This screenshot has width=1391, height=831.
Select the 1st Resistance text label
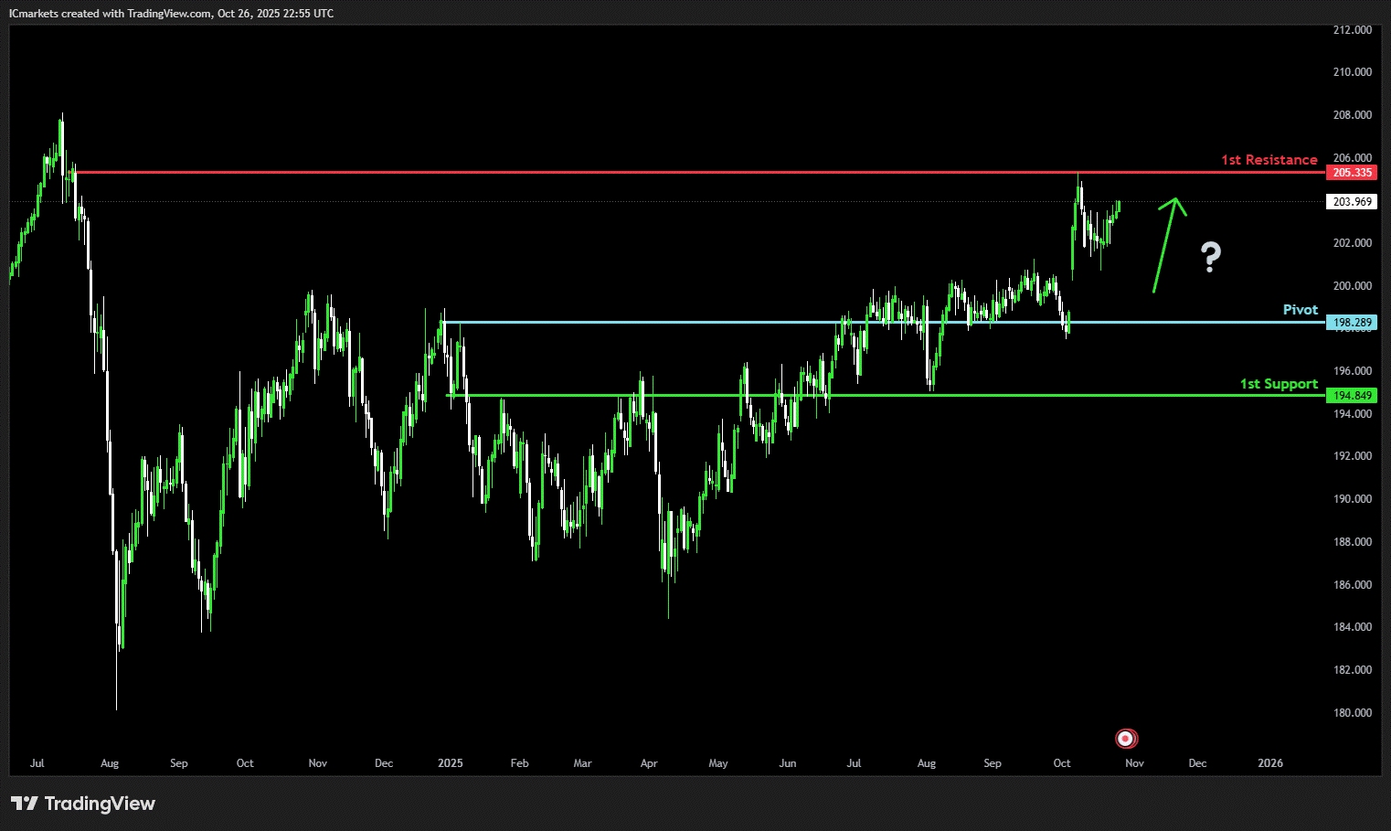[1269, 160]
